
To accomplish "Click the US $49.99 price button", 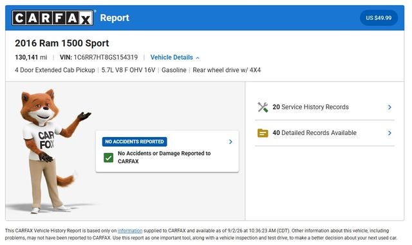I will [x=379, y=18].
